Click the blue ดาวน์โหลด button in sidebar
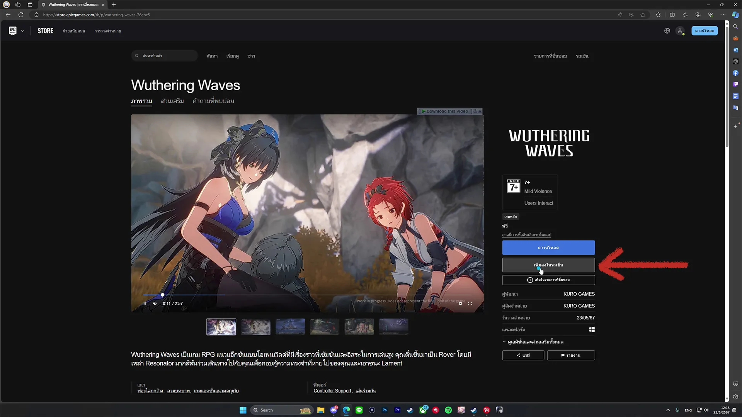This screenshot has height=417, width=742. 548,247
